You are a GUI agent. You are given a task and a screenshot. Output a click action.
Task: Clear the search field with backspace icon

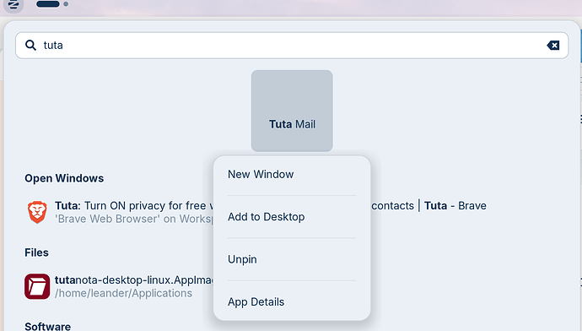(553, 46)
